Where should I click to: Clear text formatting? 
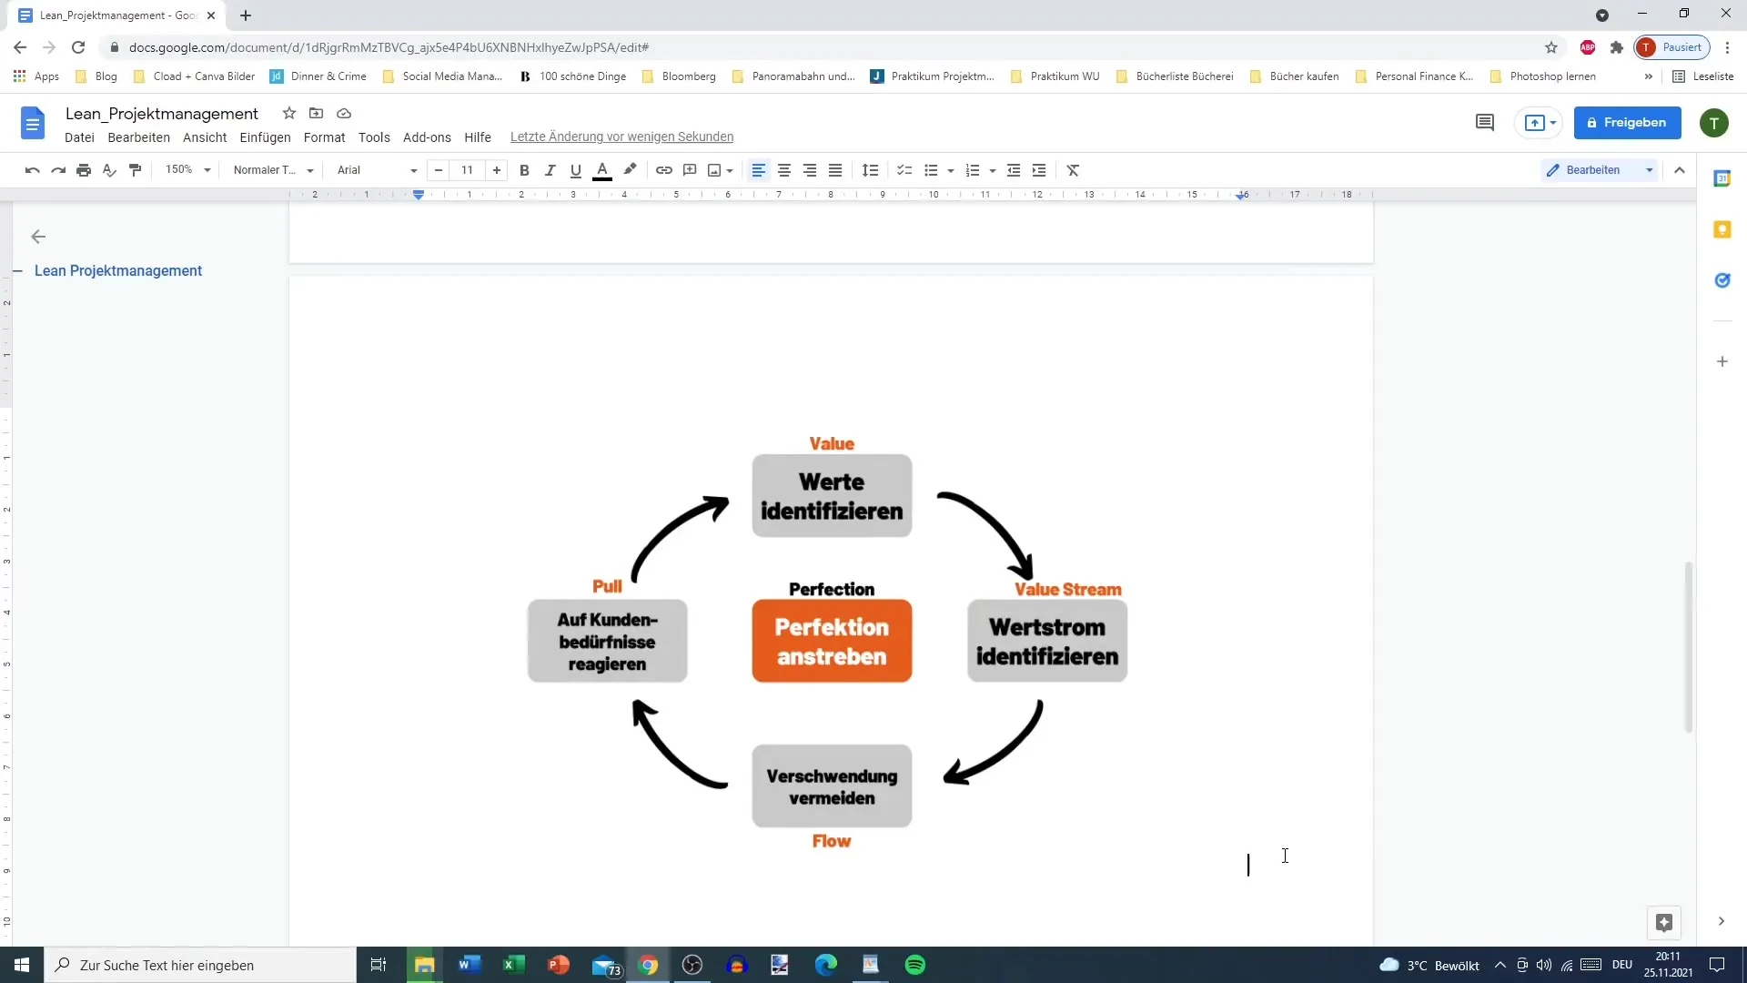tap(1074, 170)
